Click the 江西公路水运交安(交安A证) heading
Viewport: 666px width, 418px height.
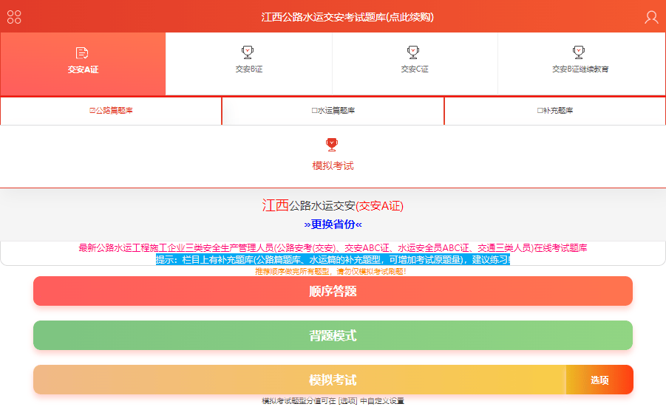pyautogui.click(x=333, y=206)
